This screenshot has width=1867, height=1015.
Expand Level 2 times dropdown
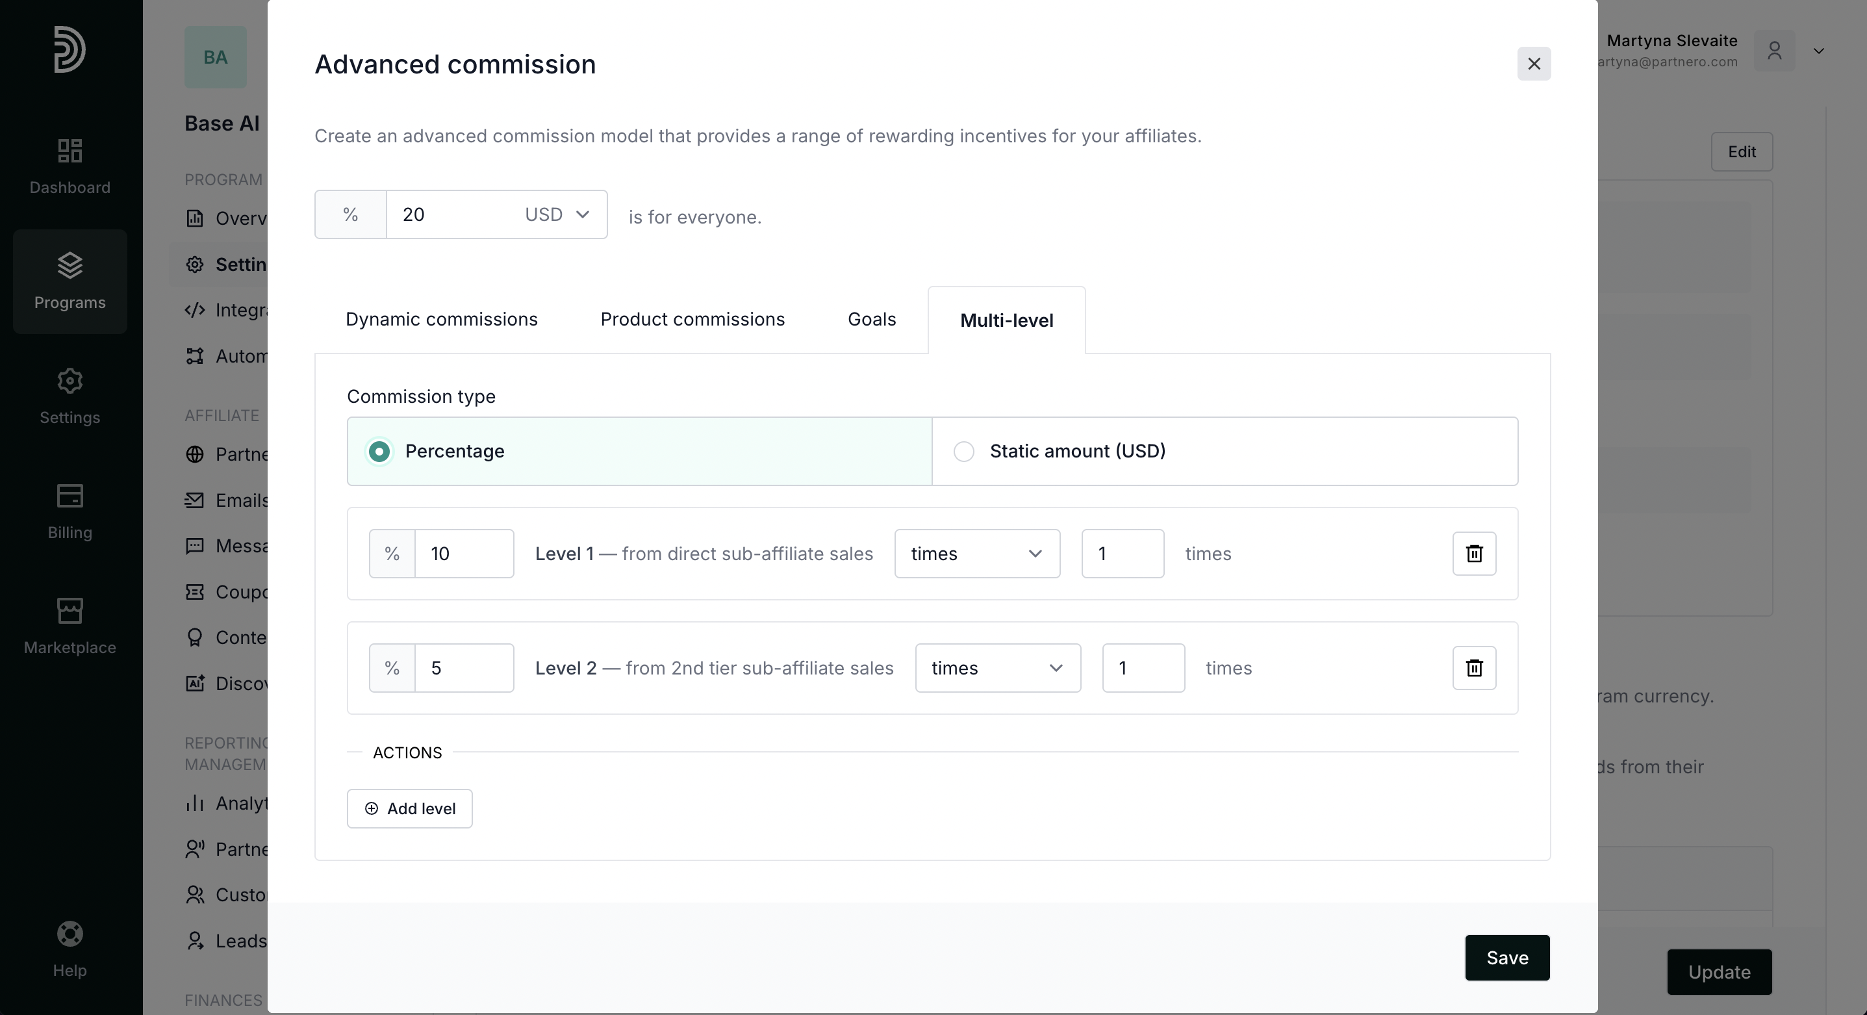coord(997,668)
